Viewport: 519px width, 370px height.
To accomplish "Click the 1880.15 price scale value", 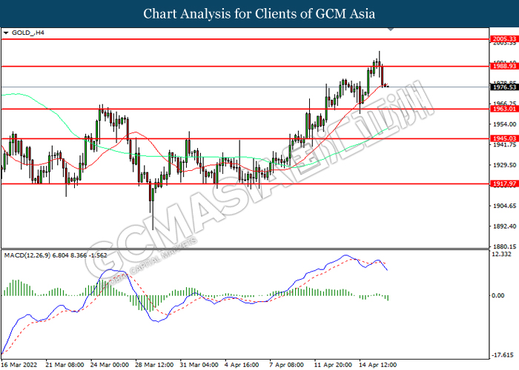I will pyautogui.click(x=504, y=246).
